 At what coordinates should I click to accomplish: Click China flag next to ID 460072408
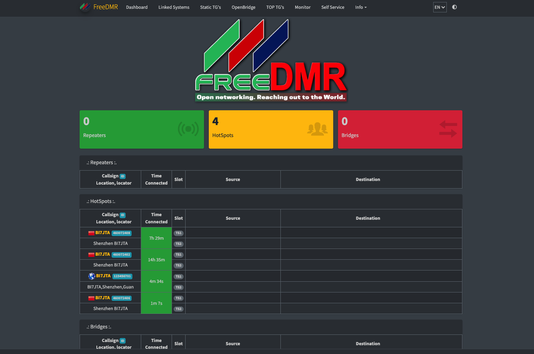point(91,233)
